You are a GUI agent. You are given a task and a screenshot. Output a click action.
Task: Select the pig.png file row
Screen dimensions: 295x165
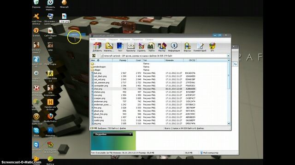[x=143, y=123]
